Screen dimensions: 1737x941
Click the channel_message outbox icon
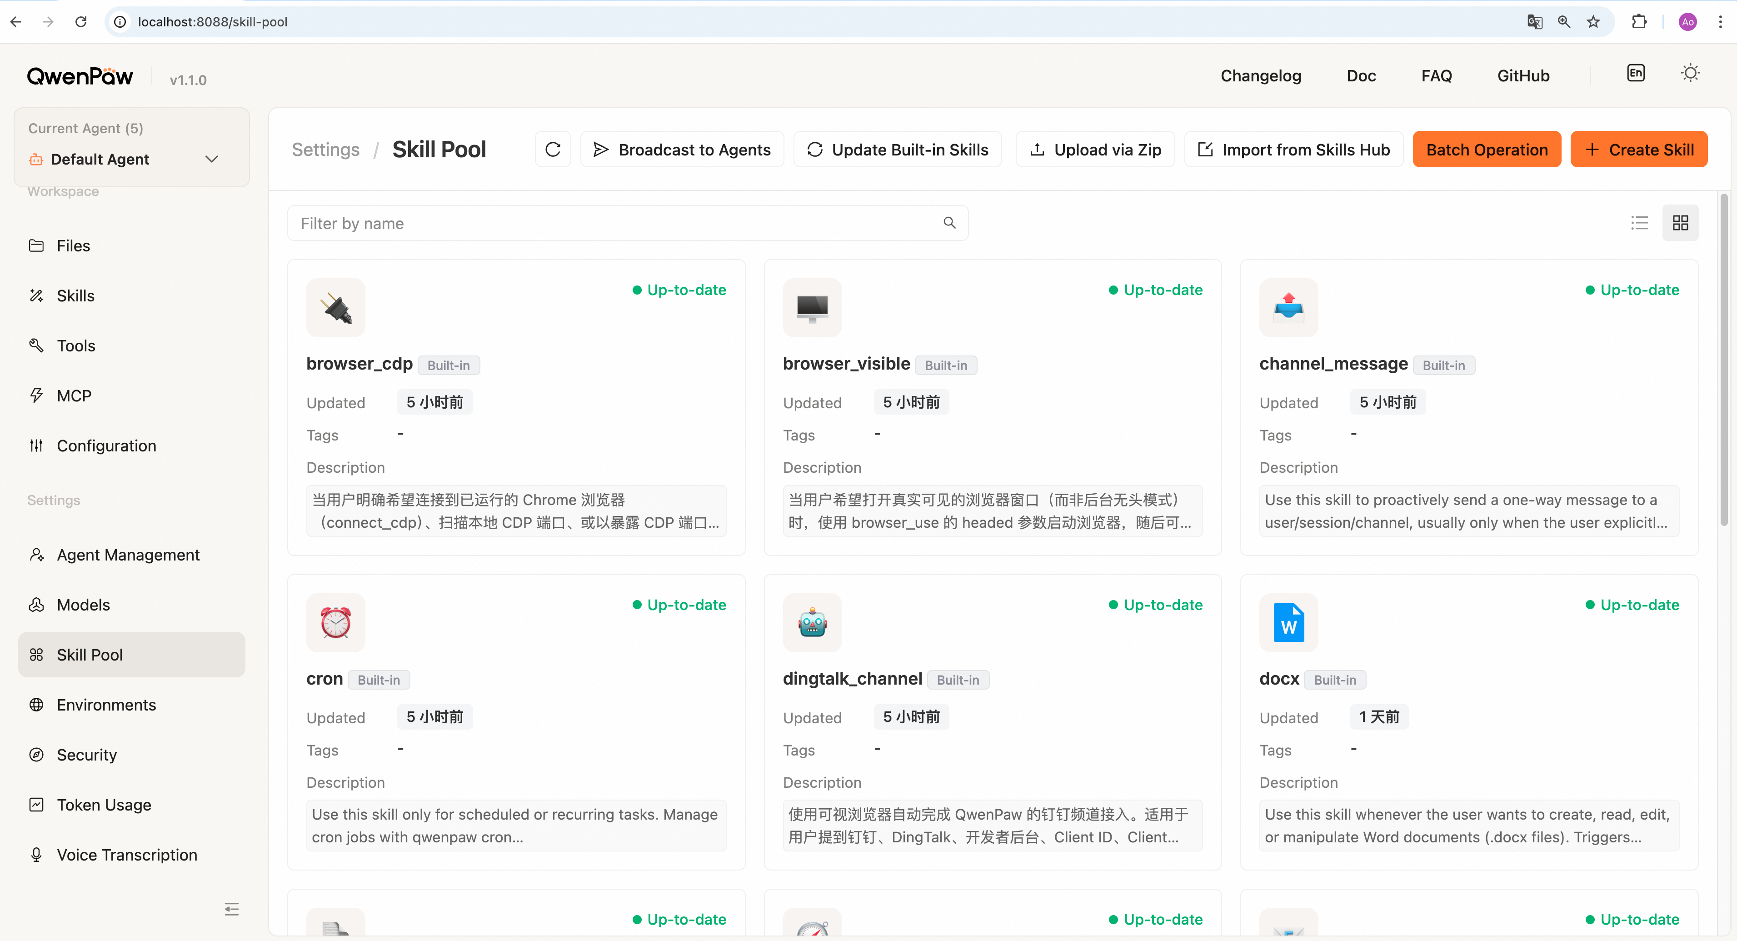pyautogui.click(x=1288, y=308)
